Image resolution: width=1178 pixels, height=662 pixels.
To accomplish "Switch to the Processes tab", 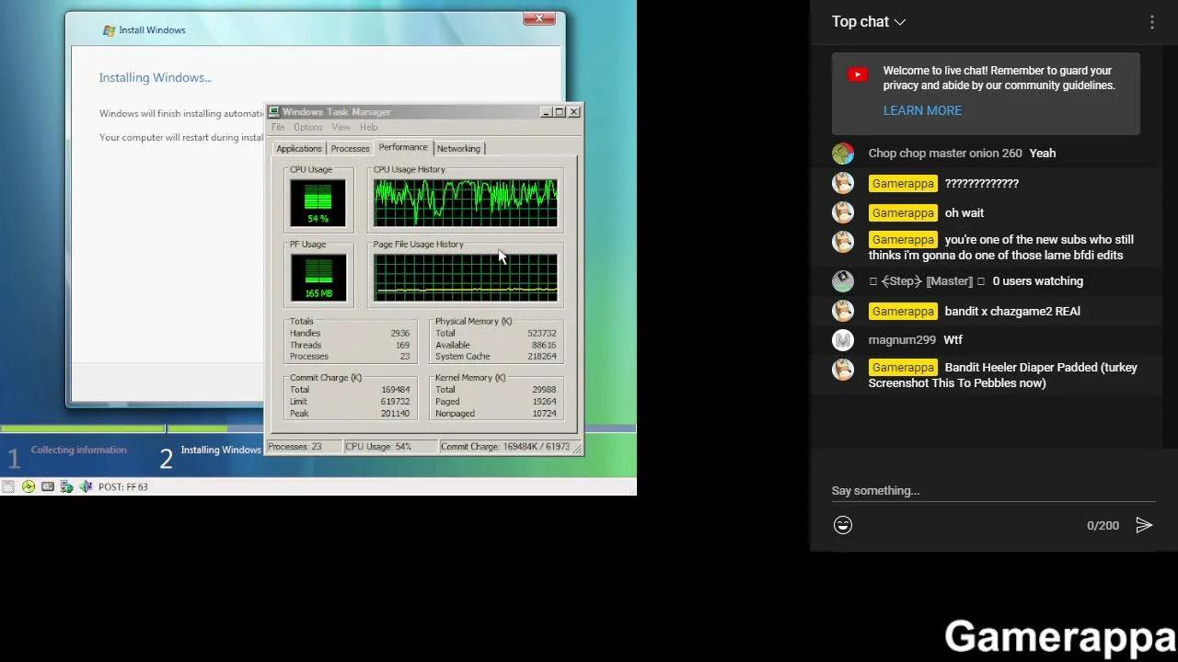I will point(350,148).
